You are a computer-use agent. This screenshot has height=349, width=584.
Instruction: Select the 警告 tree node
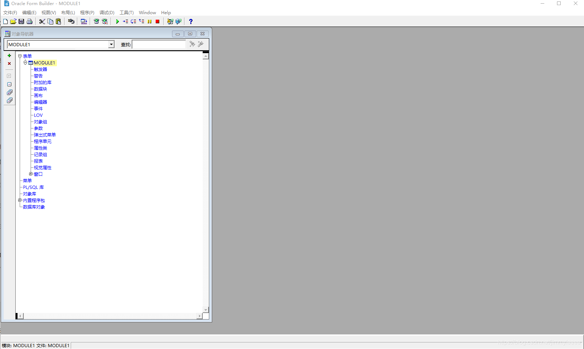(x=38, y=76)
